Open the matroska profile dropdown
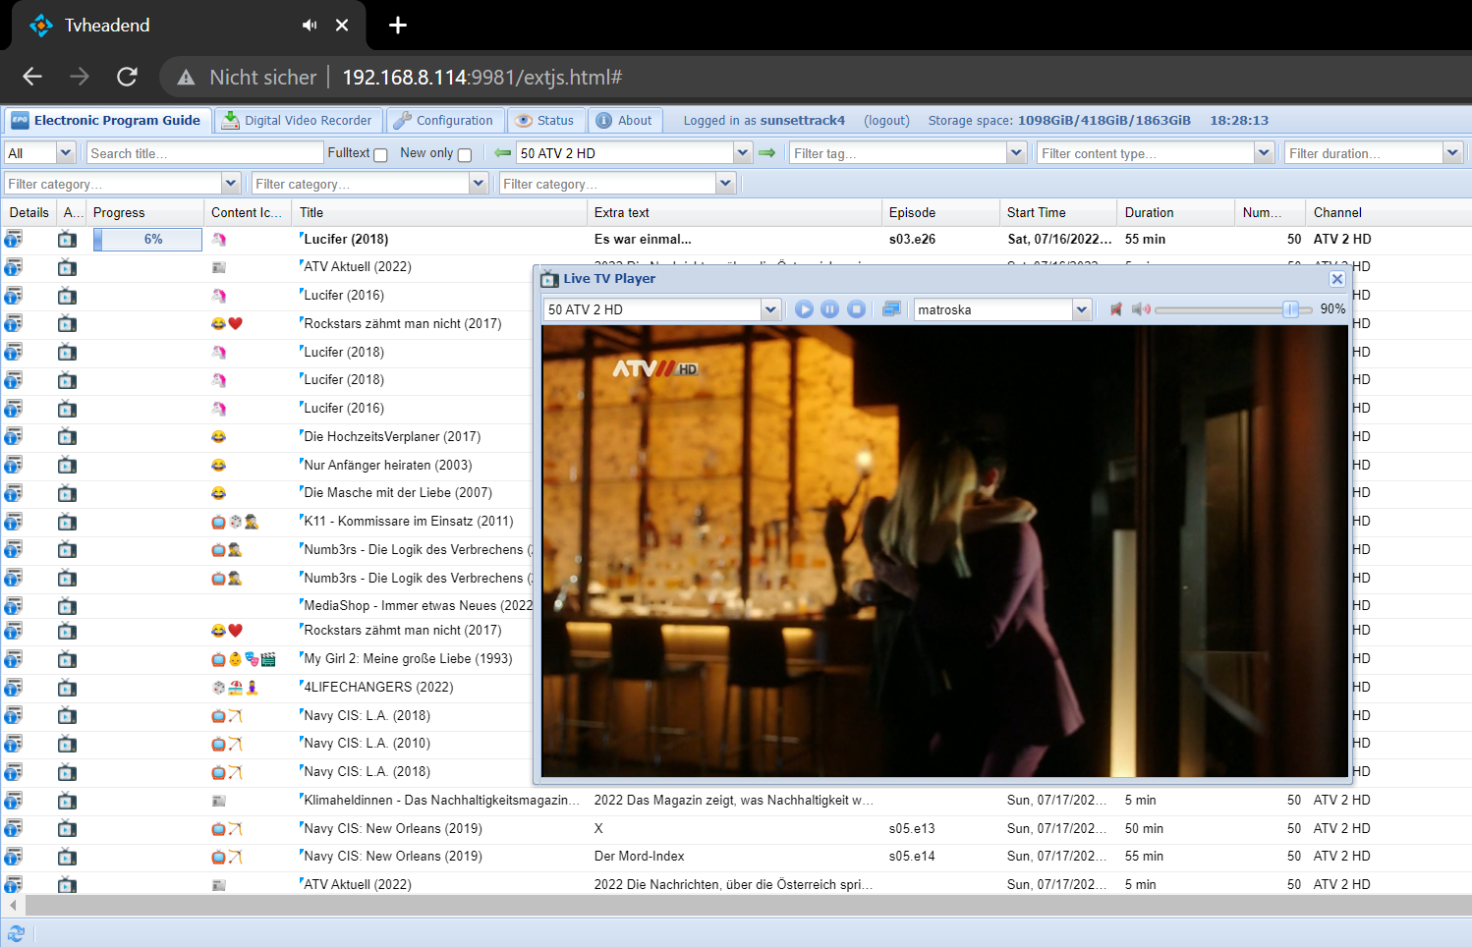 pyautogui.click(x=1082, y=309)
